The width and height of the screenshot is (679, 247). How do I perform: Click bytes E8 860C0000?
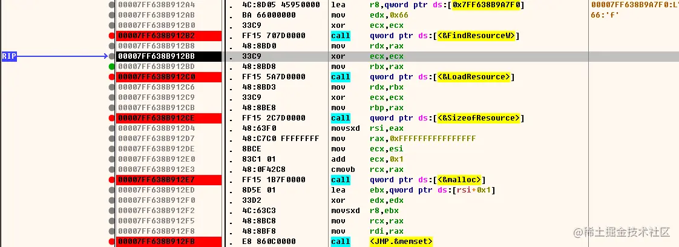(269, 242)
